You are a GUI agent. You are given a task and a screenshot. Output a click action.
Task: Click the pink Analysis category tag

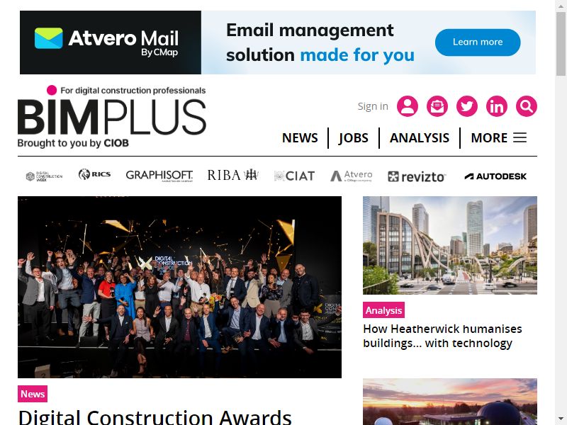383,310
